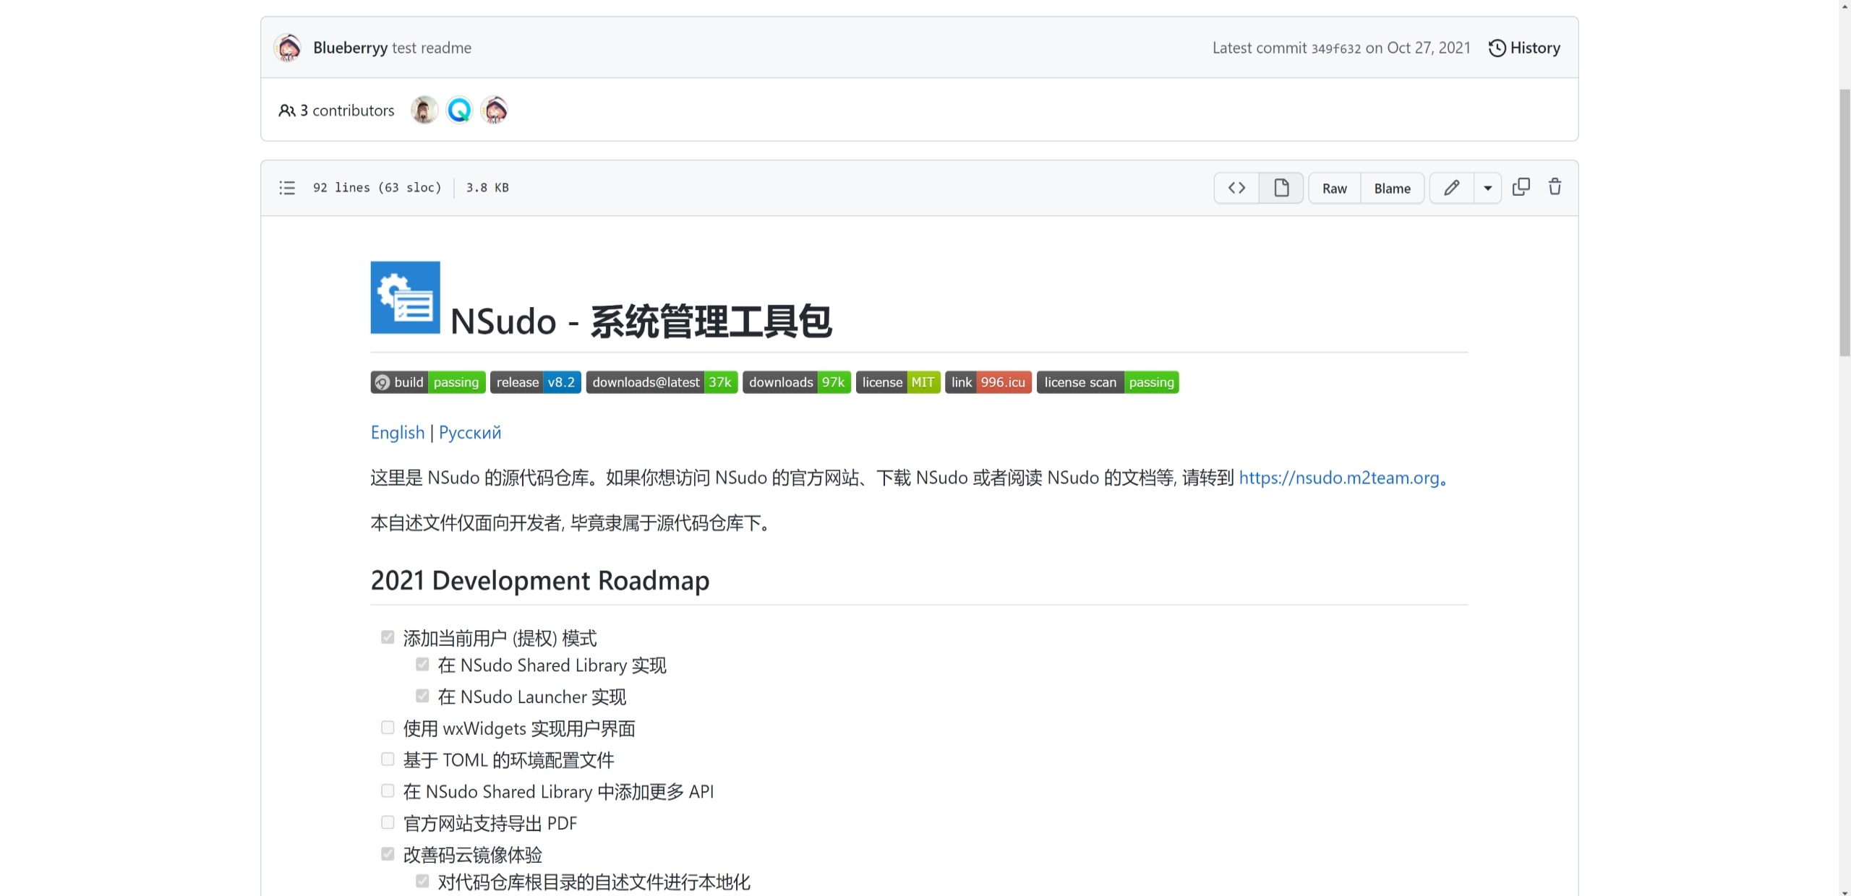Open the license scan passing badge

[x=1108, y=382]
